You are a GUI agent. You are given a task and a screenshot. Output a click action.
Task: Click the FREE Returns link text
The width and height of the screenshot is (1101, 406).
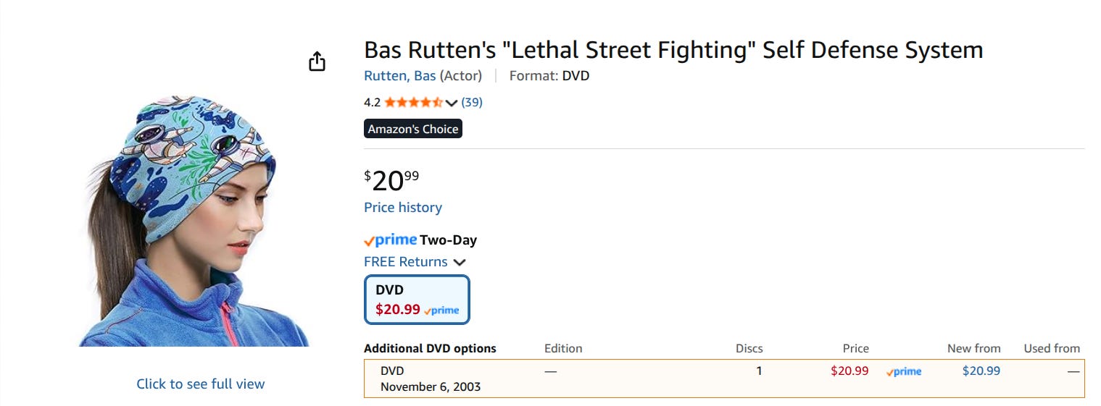tap(405, 262)
